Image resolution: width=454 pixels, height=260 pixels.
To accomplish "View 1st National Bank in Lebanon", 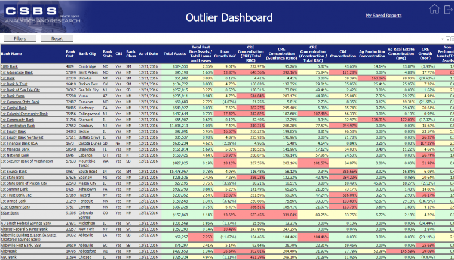I will pos(15,155).
